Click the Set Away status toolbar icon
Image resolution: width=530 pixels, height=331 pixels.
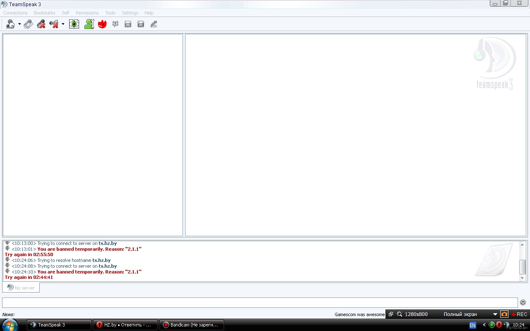point(10,24)
